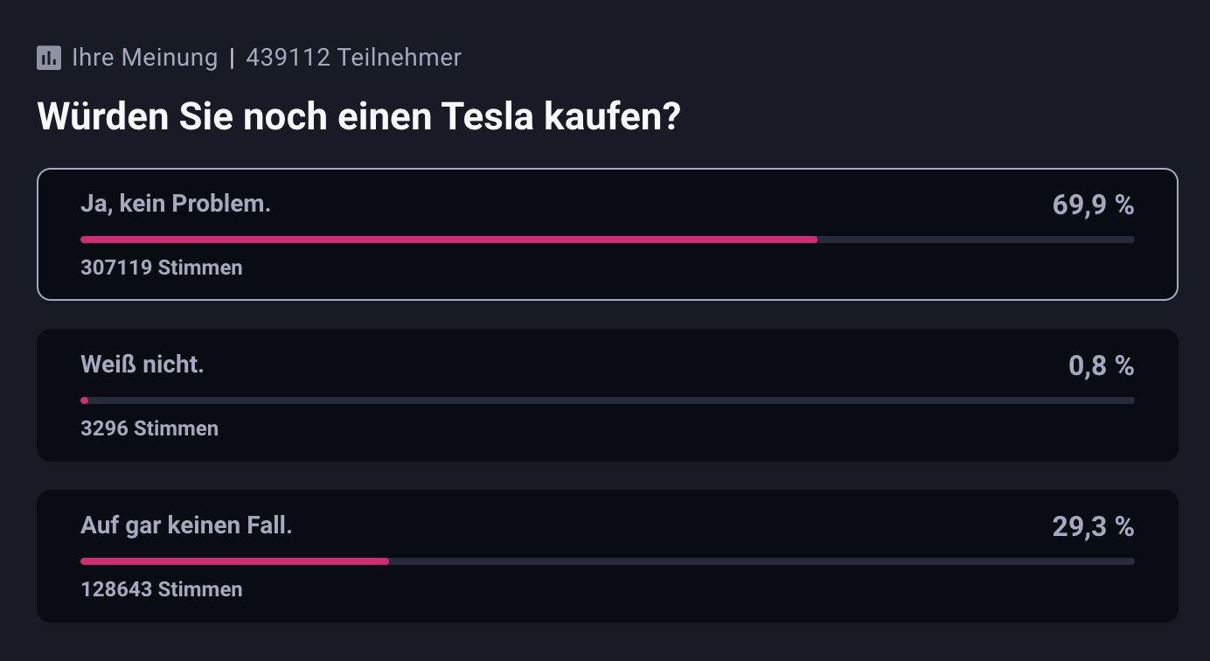Click the grey unfilled part of the 'Ja' bar
The width and height of the screenshot is (1210, 661).
click(976, 240)
